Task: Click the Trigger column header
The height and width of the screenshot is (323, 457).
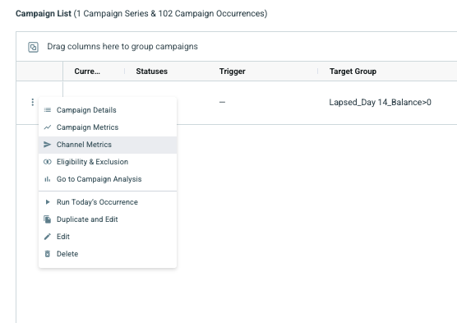Action: click(233, 72)
